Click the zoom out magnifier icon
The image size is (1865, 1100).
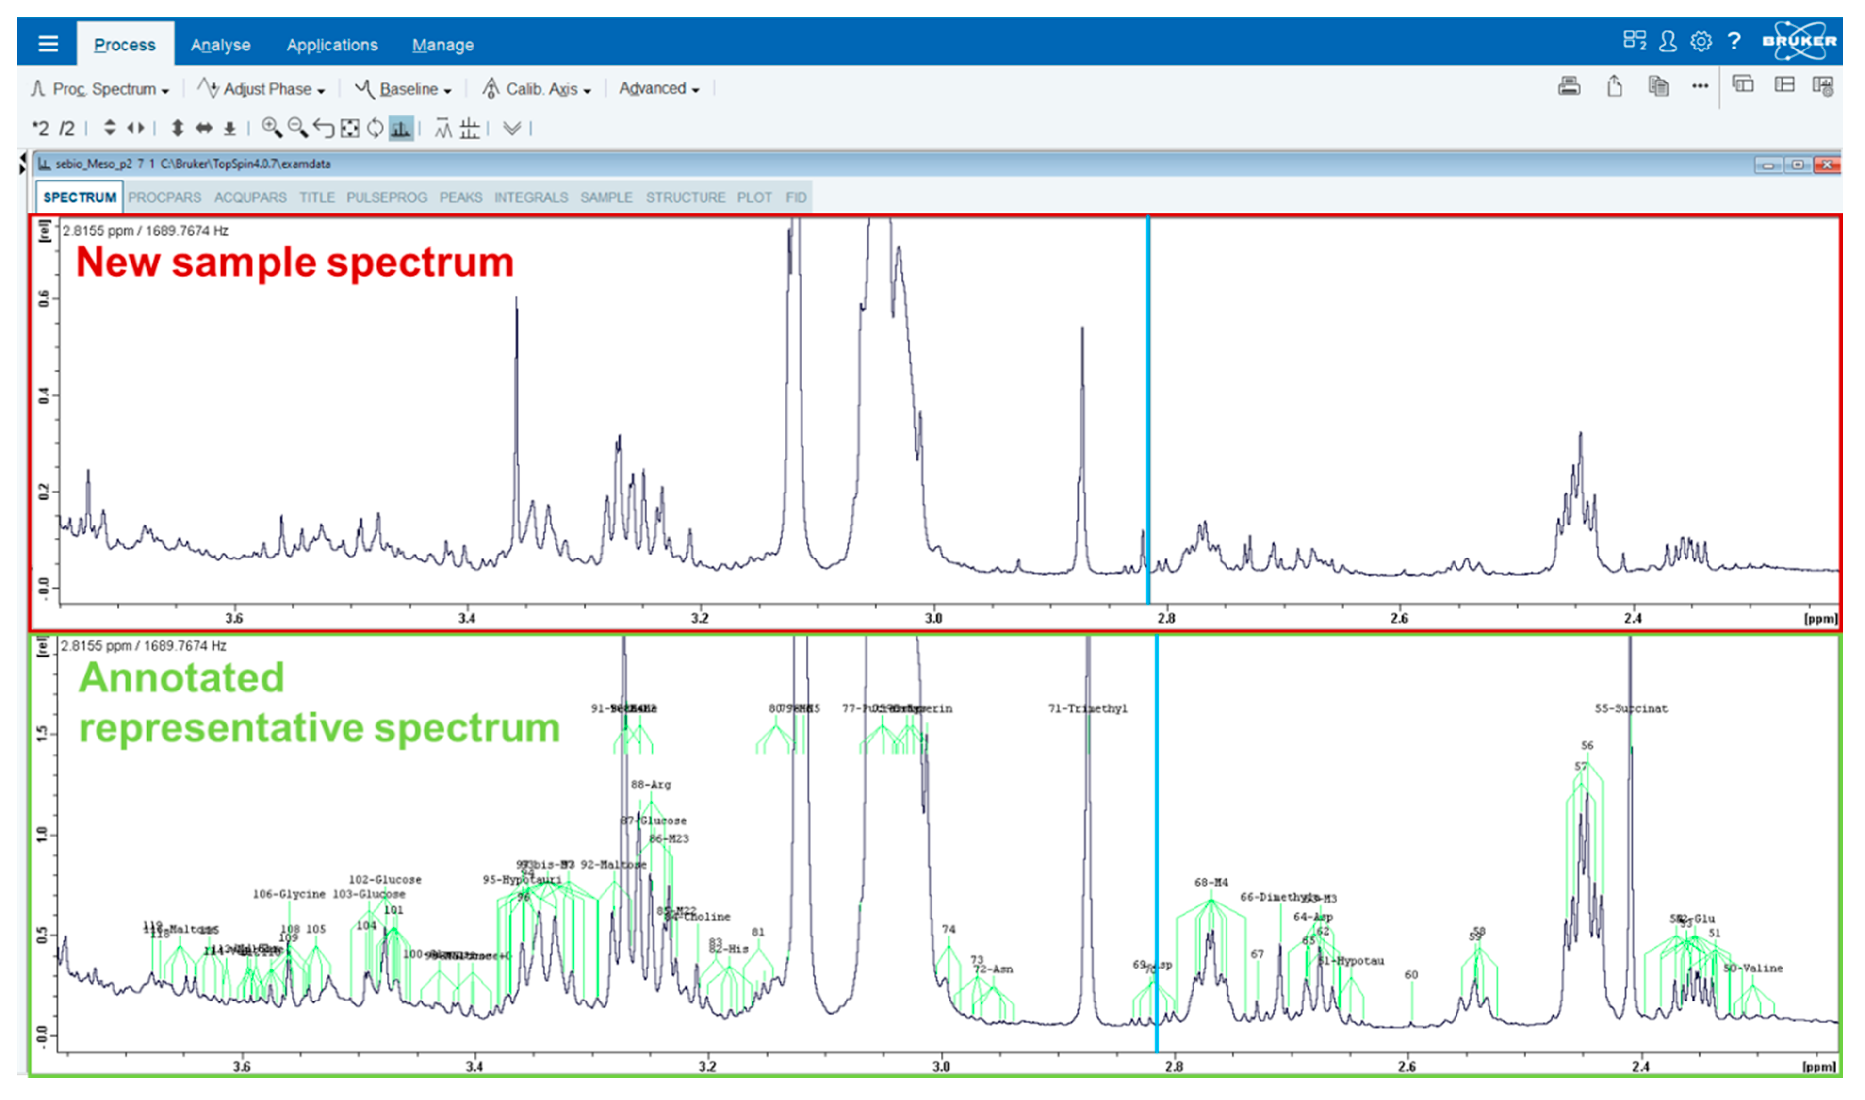pyautogui.click(x=297, y=128)
